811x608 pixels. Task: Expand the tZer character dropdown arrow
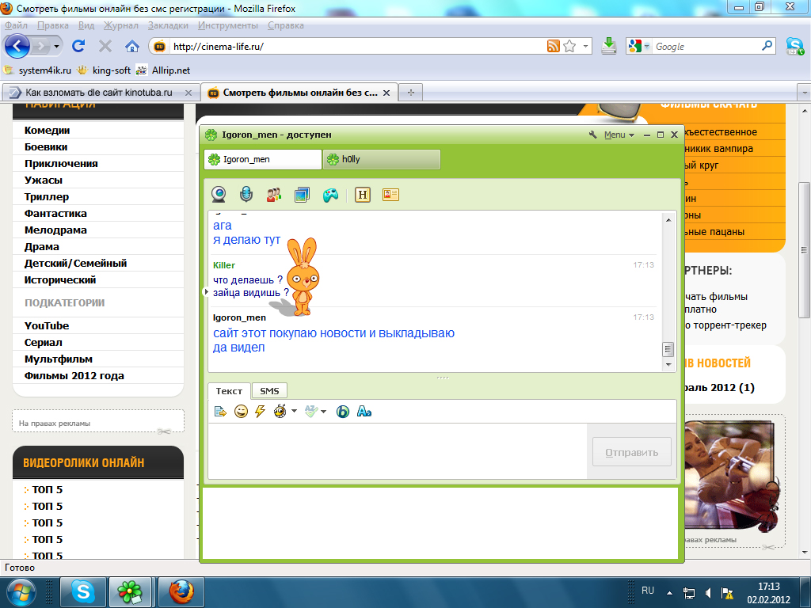294,412
